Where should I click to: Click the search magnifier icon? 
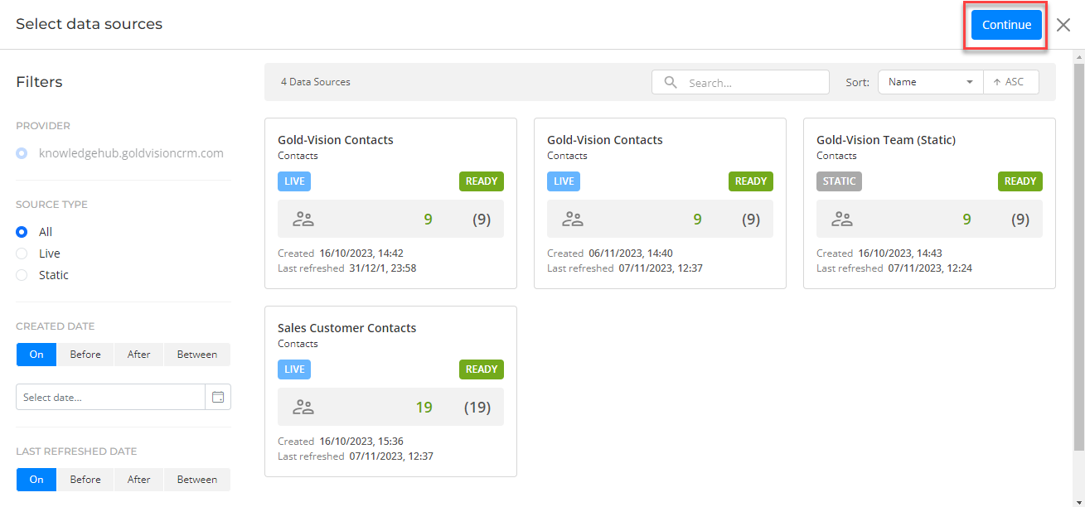(x=671, y=82)
